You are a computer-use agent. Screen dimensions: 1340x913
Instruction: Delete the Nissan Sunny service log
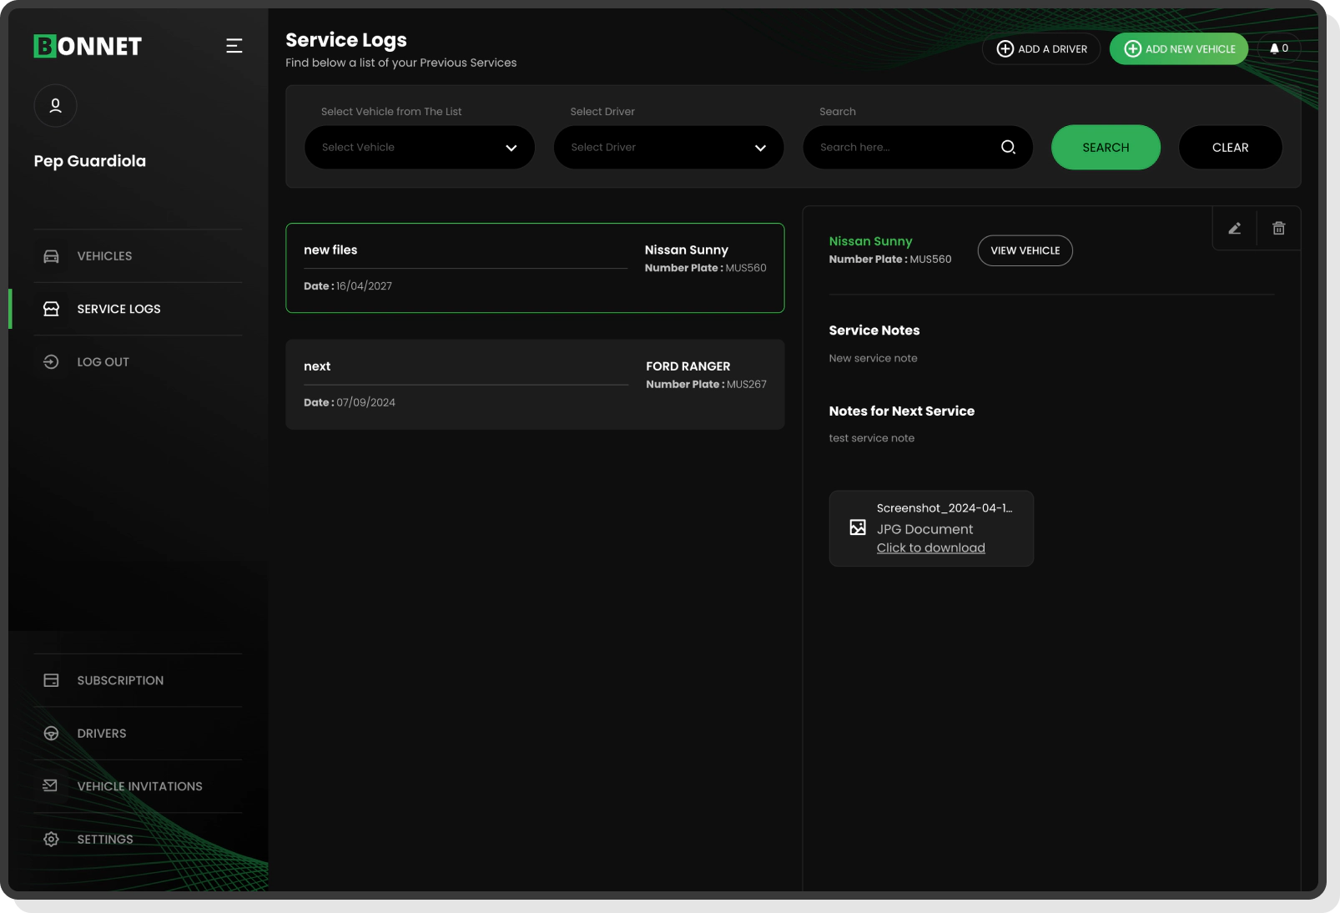click(1278, 228)
